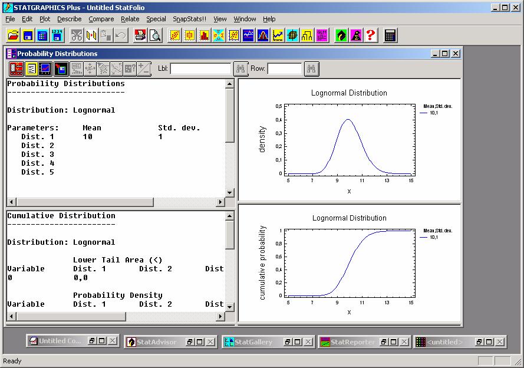Viewport: 524px width, 368px height.
Task: Open the Relate menu
Action: pyautogui.click(x=130, y=19)
